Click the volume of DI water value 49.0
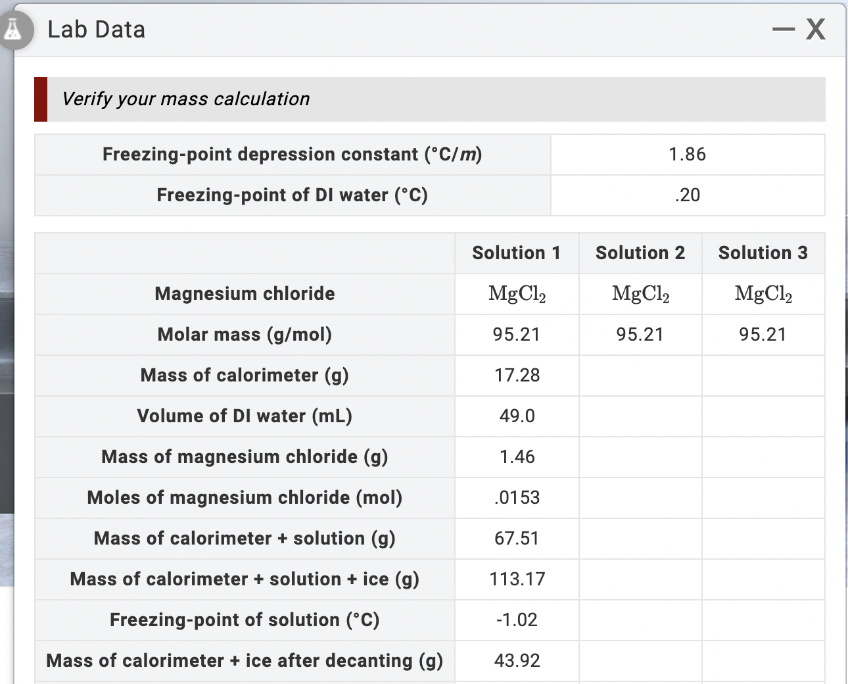 pyautogui.click(x=516, y=416)
